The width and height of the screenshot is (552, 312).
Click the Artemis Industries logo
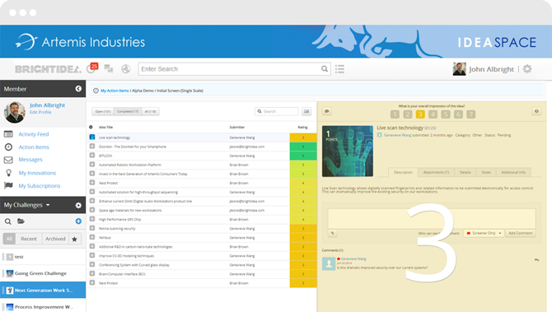[x=80, y=42]
